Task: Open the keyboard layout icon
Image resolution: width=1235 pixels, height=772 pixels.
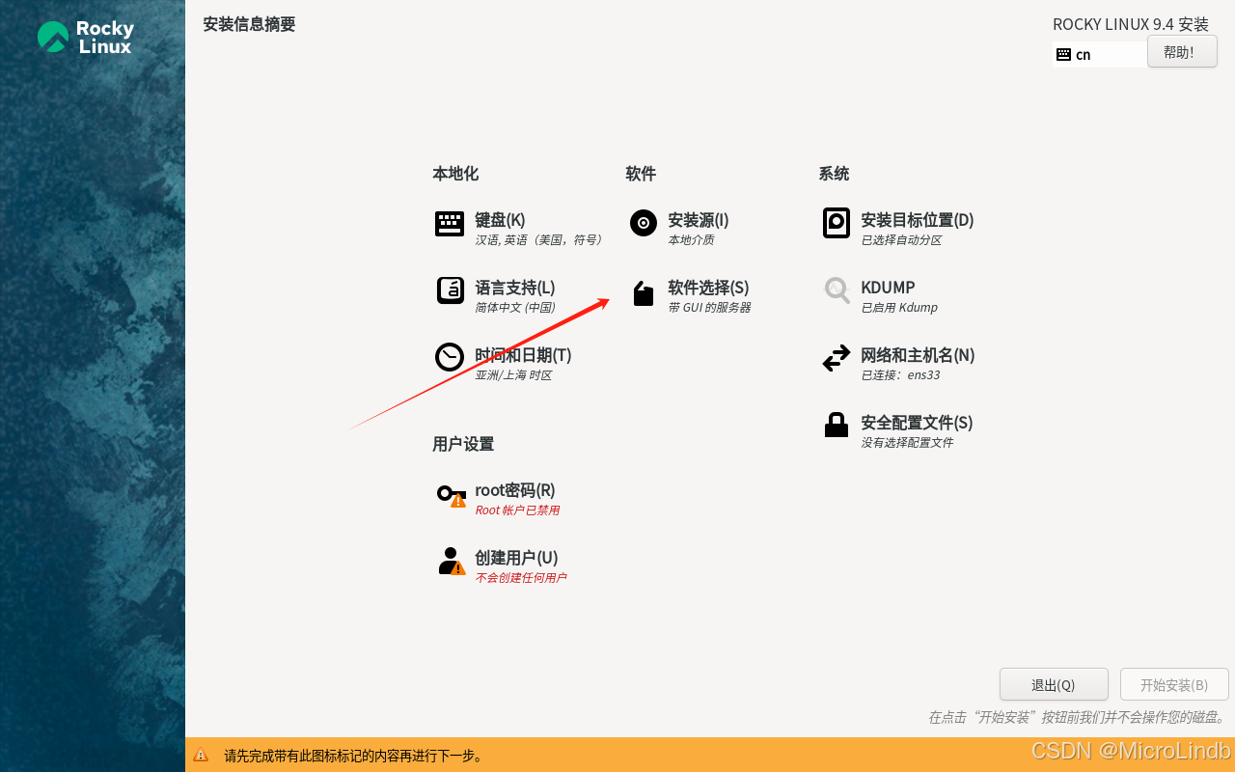Action: coord(450,224)
